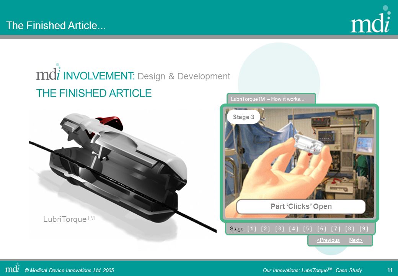Image resolution: width=398 pixels, height=276 pixels.
Task: Click the copyright Medical Device Innovations text
Action: point(69,270)
